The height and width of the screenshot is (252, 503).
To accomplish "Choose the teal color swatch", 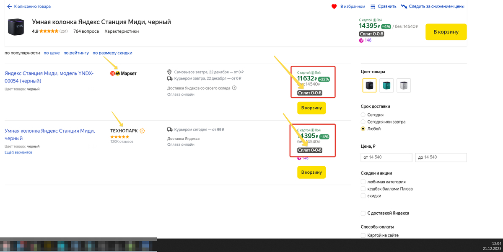I will pos(386,85).
